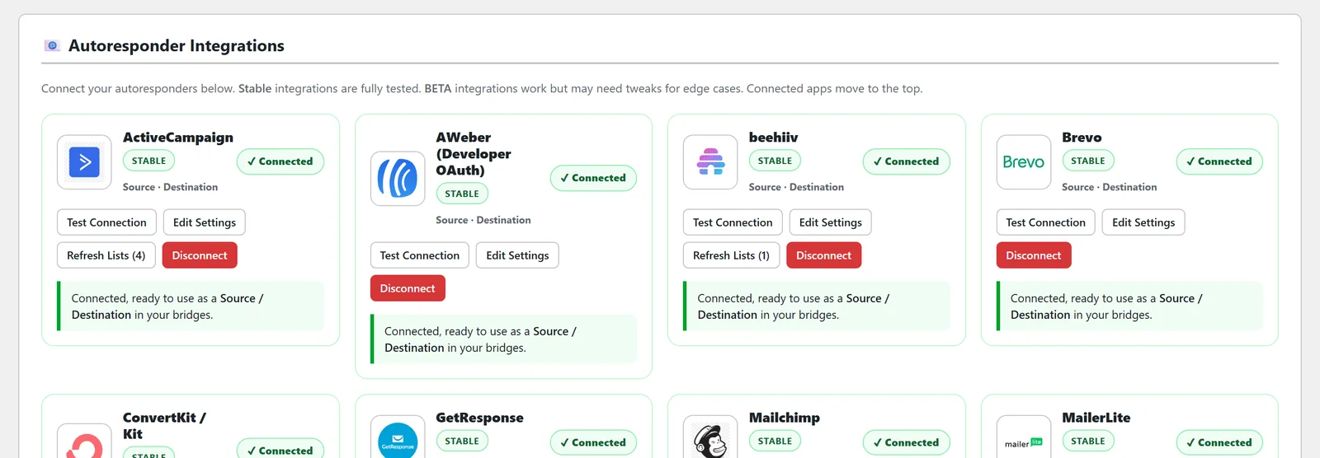Screen dimensions: 1320x458
Task: Test Connection for ActiveCampaign
Action: click(106, 222)
